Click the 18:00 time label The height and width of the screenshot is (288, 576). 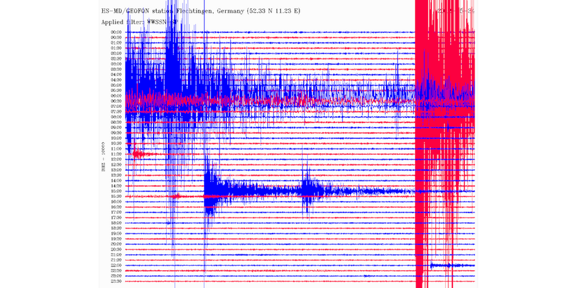116,223
